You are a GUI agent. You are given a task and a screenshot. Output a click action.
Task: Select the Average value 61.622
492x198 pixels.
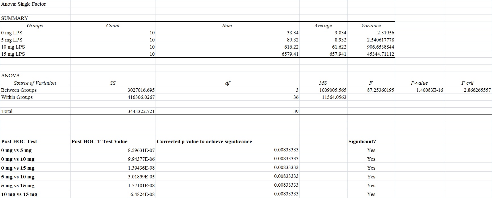[x=338, y=47]
